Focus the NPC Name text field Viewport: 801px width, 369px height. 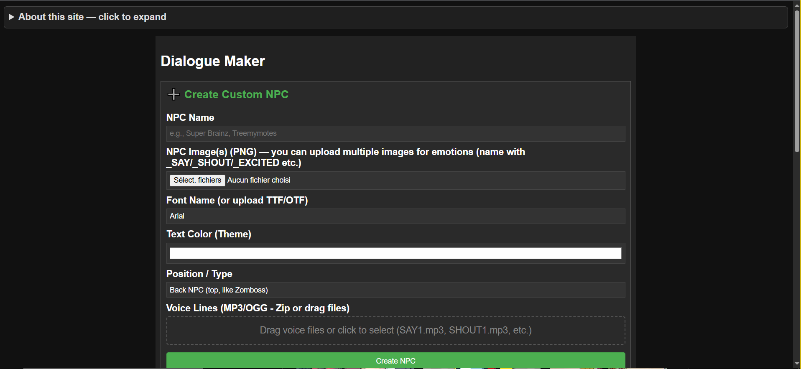[x=395, y=134]
